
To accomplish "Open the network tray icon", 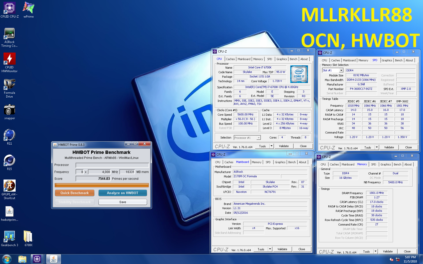I will point(398,259).
